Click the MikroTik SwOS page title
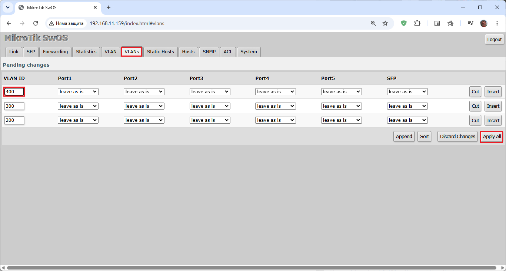The height and width of the screenshot is (271, 506). [x=36, y=38]
